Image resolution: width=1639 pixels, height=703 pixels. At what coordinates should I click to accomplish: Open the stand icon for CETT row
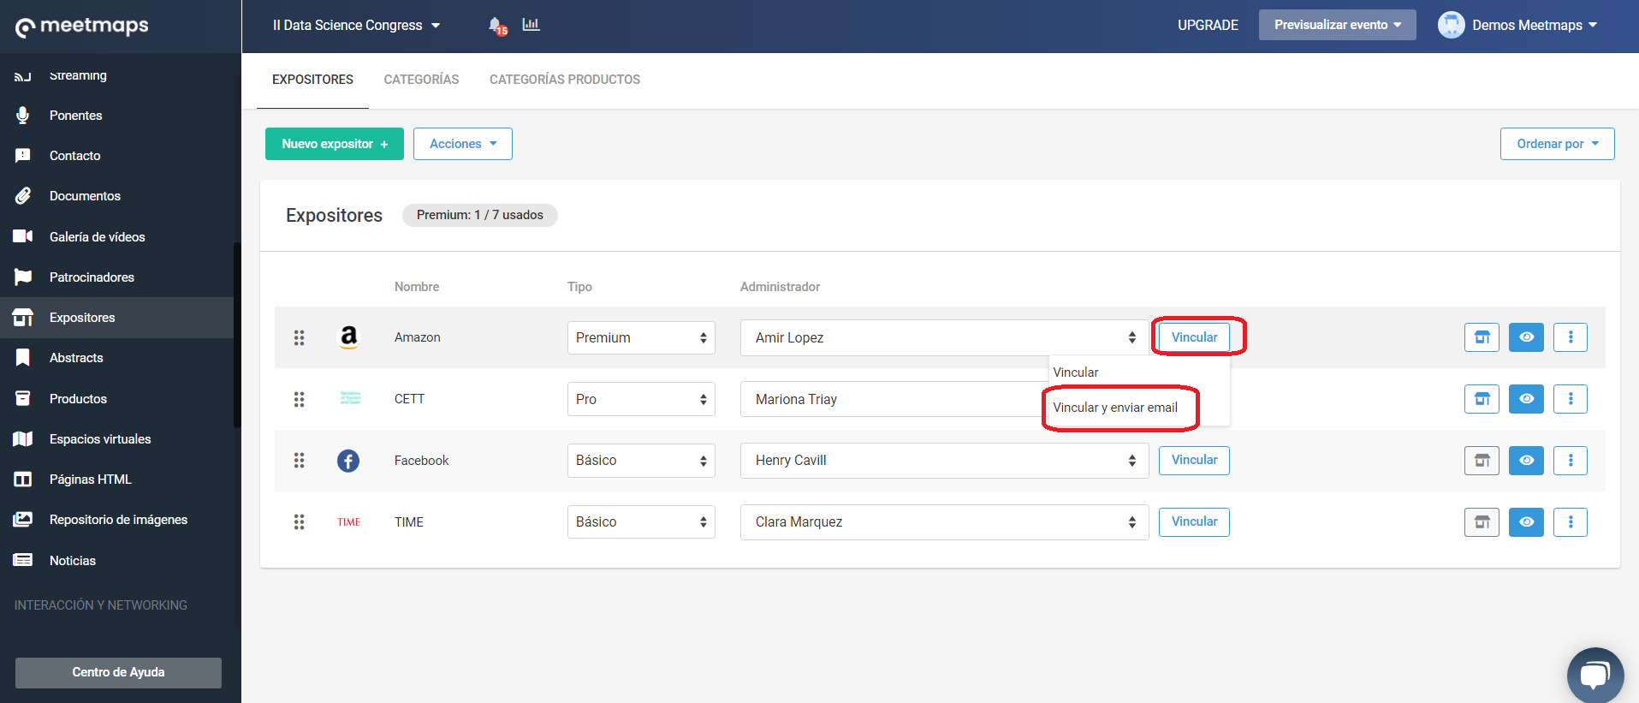[1482, 399]
